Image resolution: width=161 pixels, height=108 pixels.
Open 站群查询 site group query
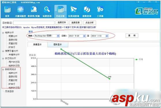click(47, 11)
